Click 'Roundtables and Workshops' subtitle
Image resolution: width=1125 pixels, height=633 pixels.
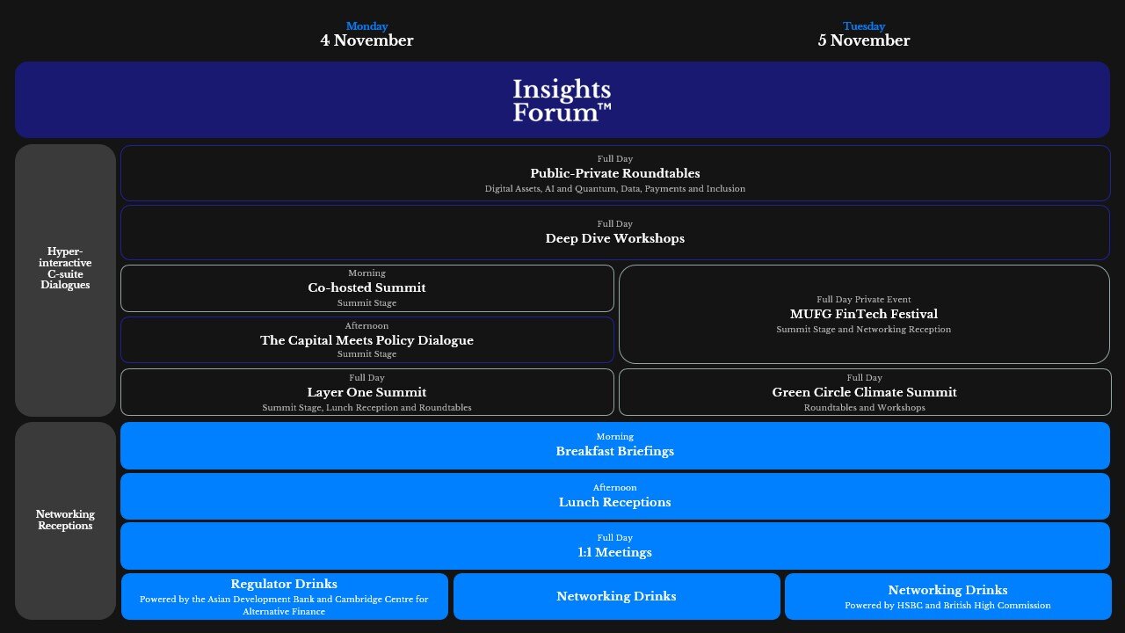[864, 408]
